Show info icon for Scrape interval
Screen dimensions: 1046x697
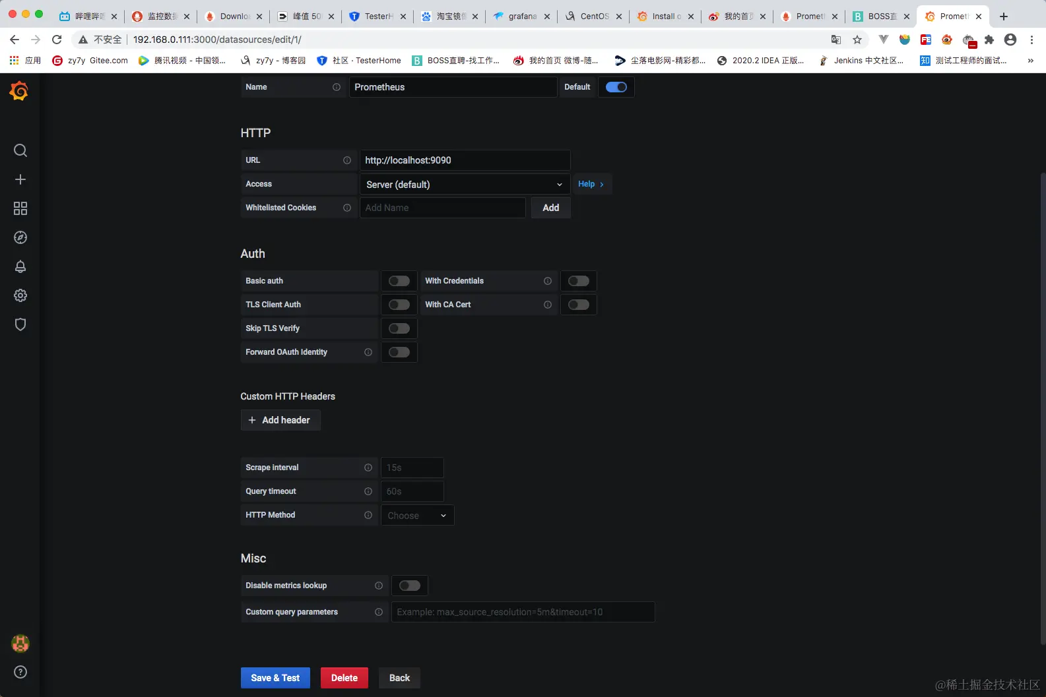368,468
